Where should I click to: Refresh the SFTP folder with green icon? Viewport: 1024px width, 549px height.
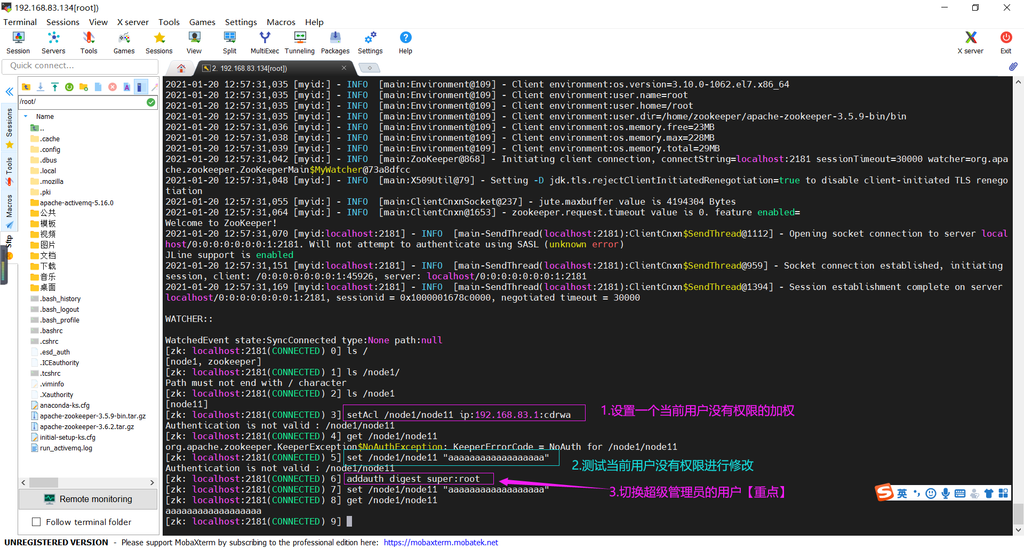(x=69, y=87)
